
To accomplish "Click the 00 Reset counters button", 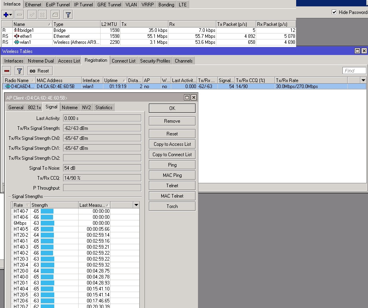I will pos(40,71).
